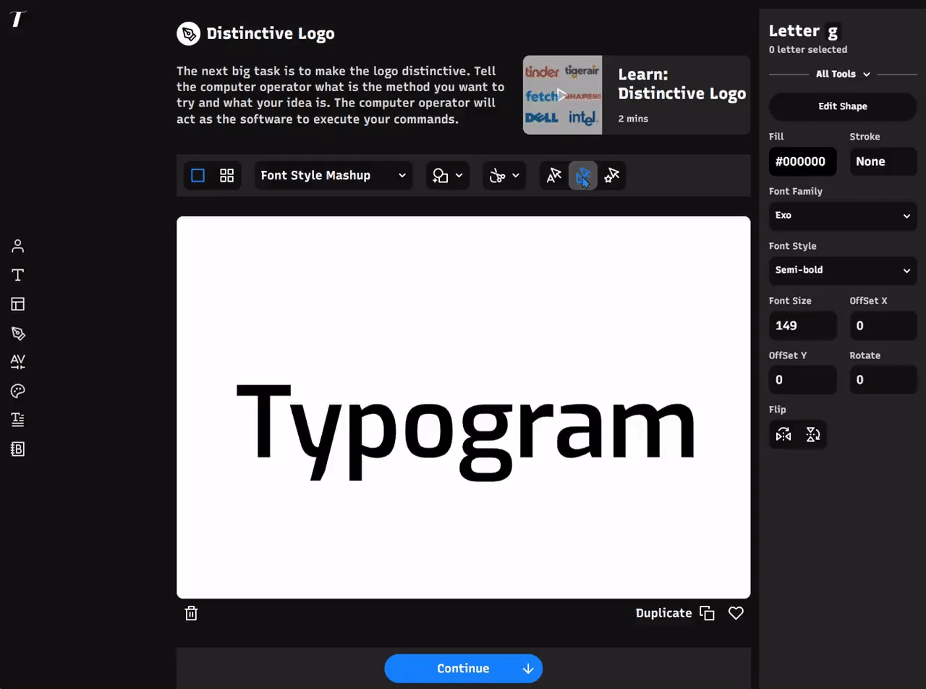Expand the All Tools menu
This screenshot has height=689, width=926.
click(x=843, y=74)
